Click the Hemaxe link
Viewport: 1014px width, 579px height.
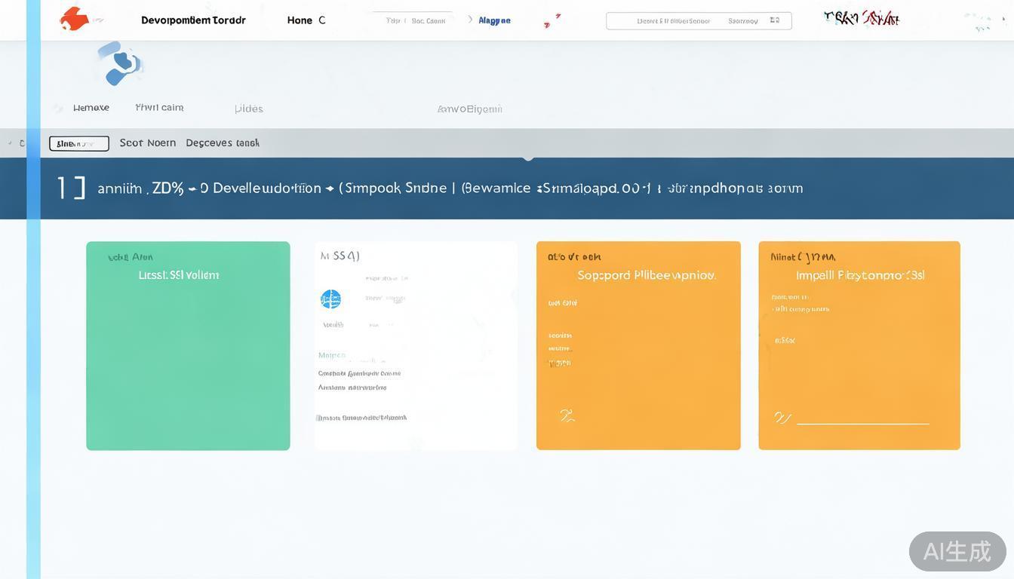pyautogui.click(x=91, y=108)
